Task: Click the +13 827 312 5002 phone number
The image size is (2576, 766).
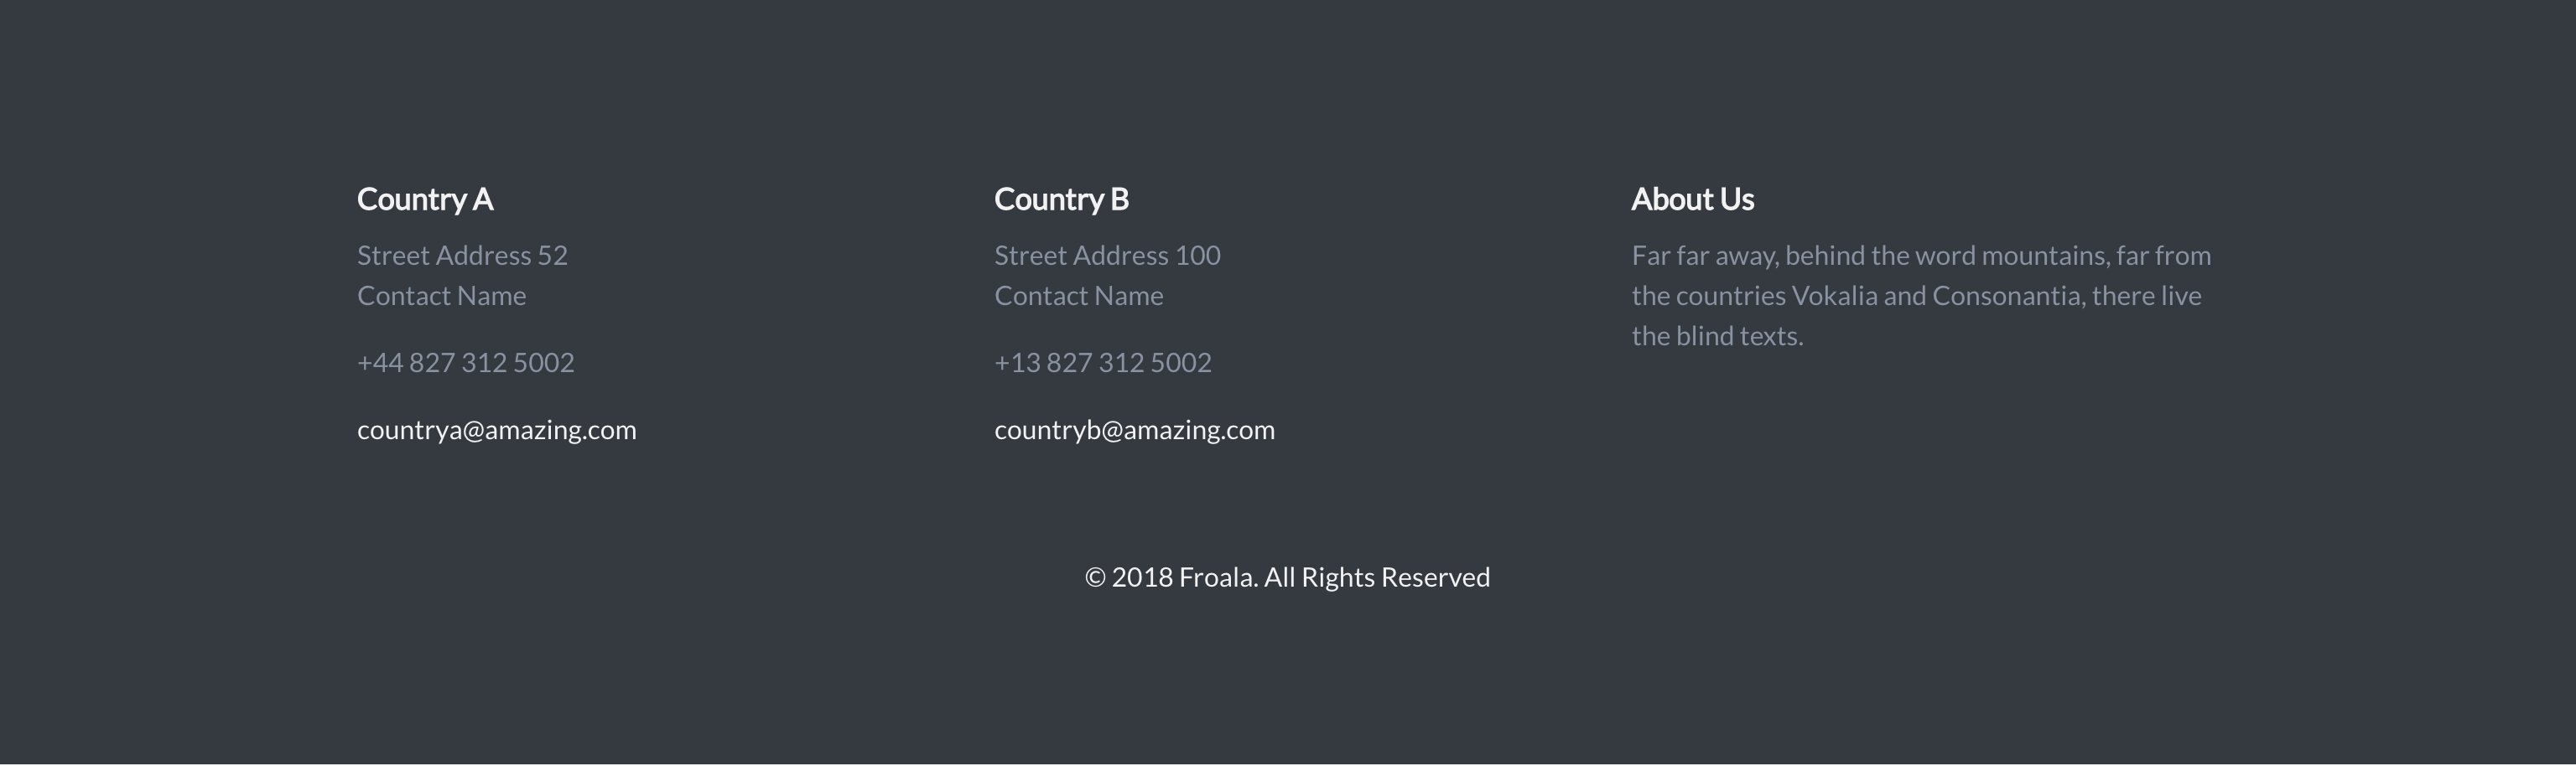Action: tap(1102, 362)
